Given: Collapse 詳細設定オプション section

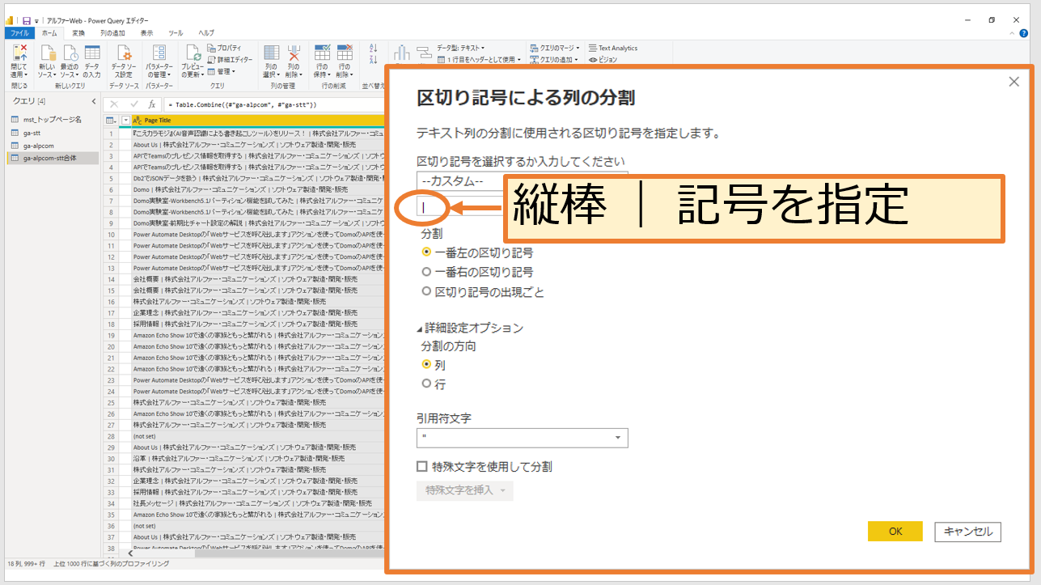Looking at the screenshot, I should point(470,328).
